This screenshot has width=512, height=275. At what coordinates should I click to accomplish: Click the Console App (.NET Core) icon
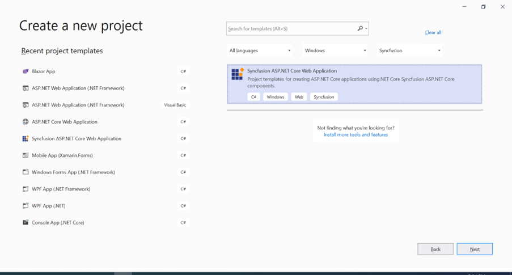[x=26, y=222]
